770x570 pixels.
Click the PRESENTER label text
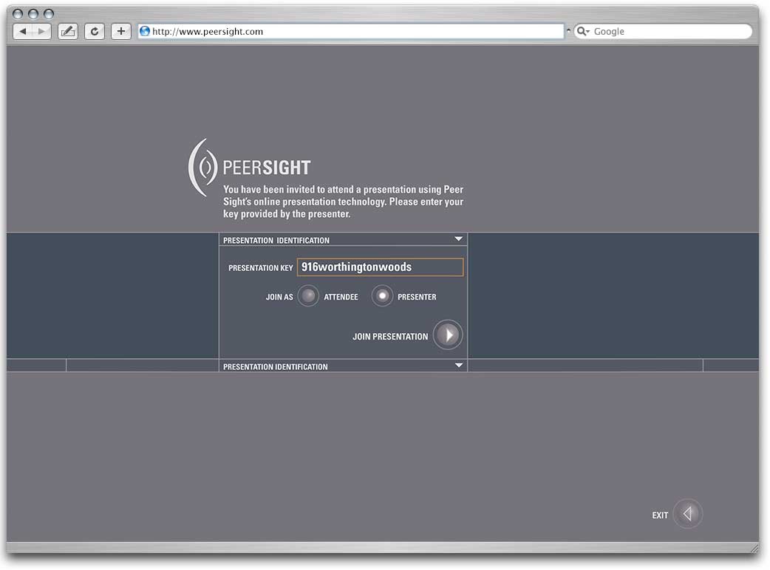[417, 297]
